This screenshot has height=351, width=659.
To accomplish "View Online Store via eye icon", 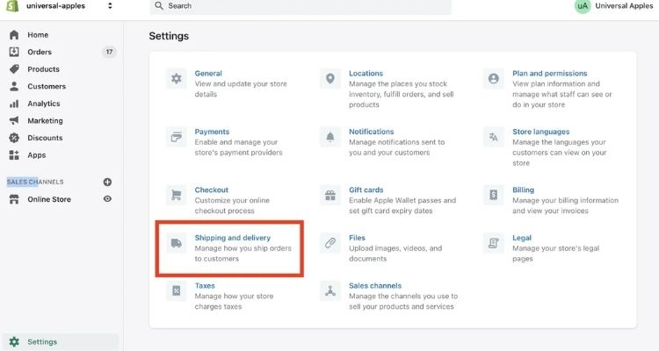I will coord(107,199).
